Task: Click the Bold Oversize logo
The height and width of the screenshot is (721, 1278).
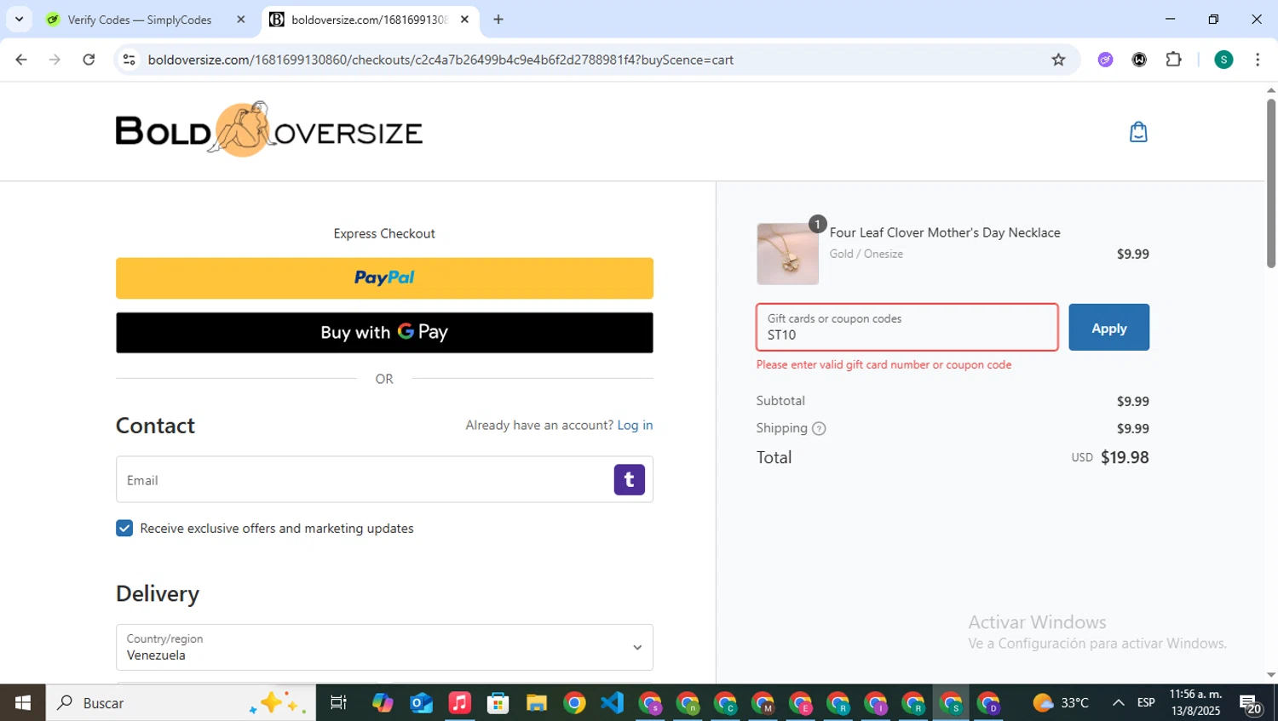Action: point(269,129)
